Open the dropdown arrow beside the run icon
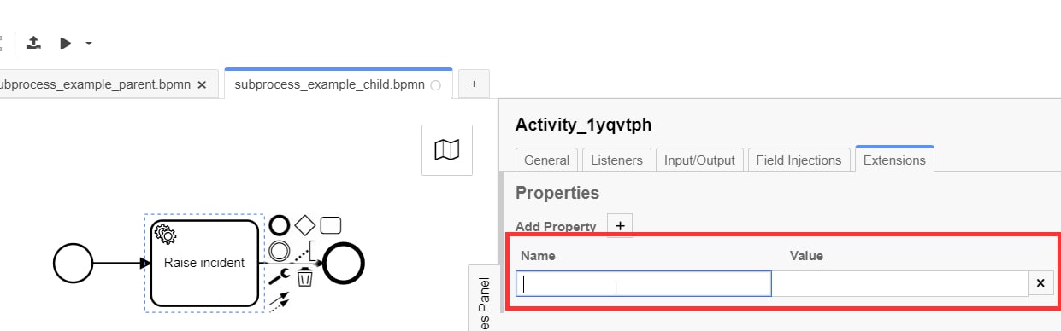1061x331 pixels. click(x=89, y=44)
